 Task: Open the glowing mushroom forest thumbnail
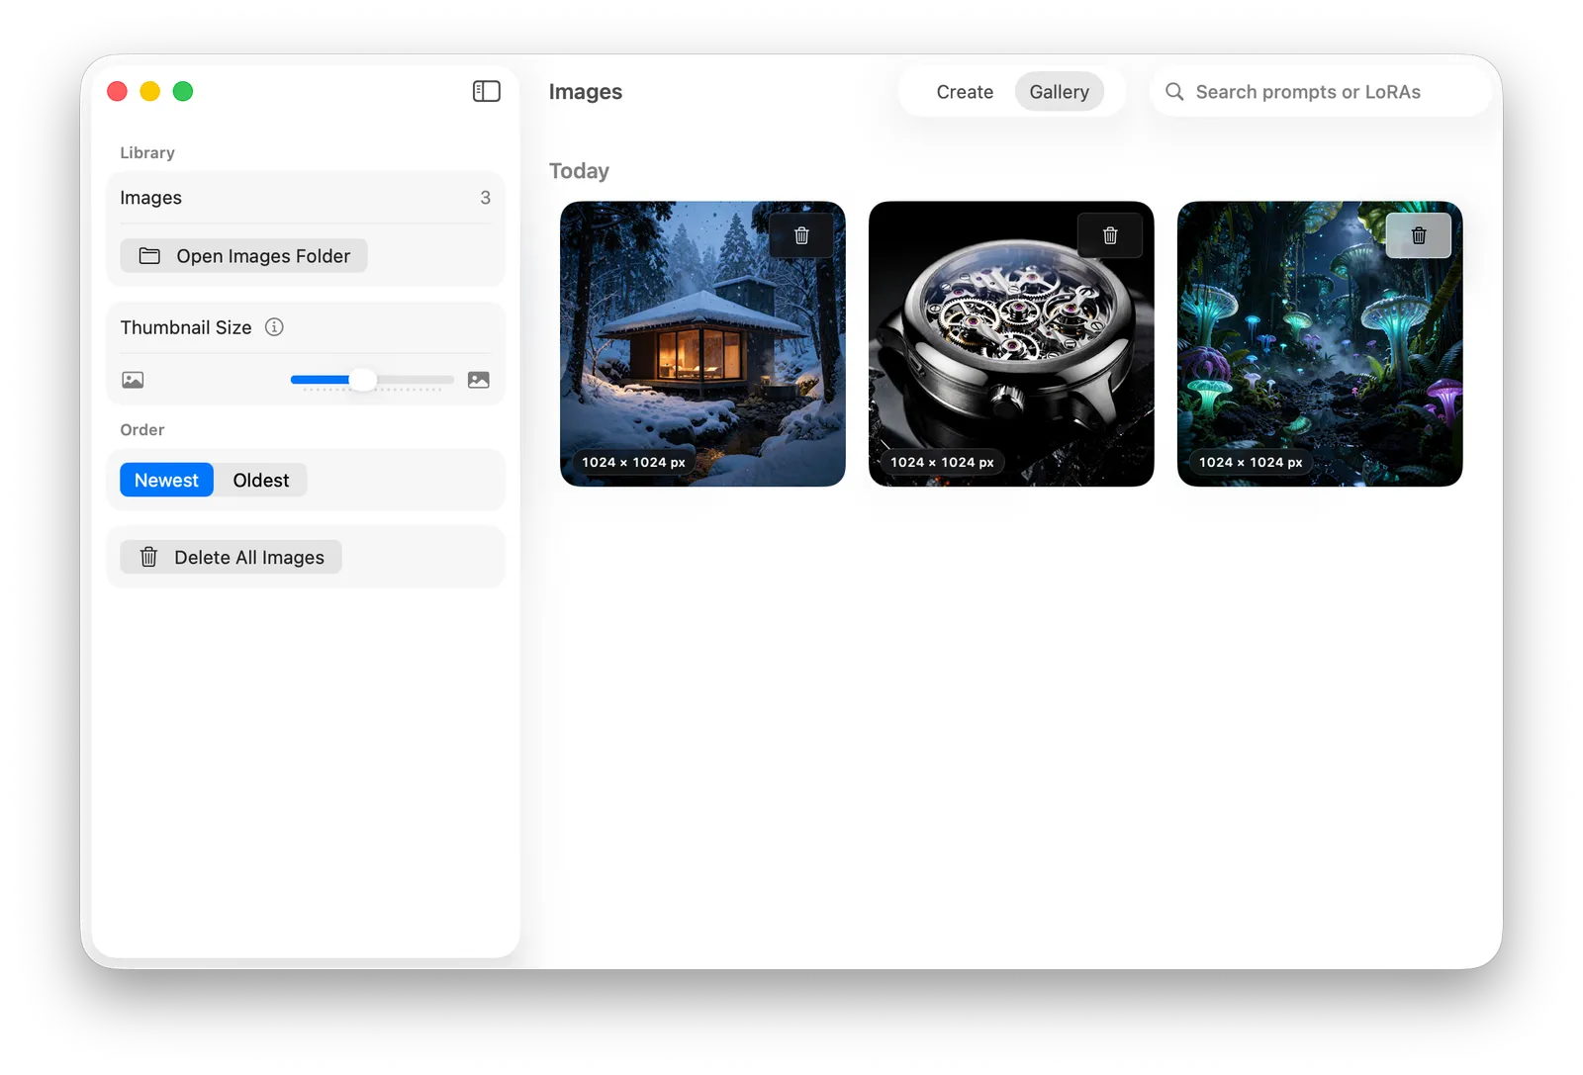pyautogui.click(x=1320, y=344)
